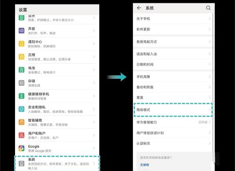The width and height of the screenshot is (235, 171).
Task: Tap the yellow Notification Center (通知中心) icon
Action: point(22,44)
